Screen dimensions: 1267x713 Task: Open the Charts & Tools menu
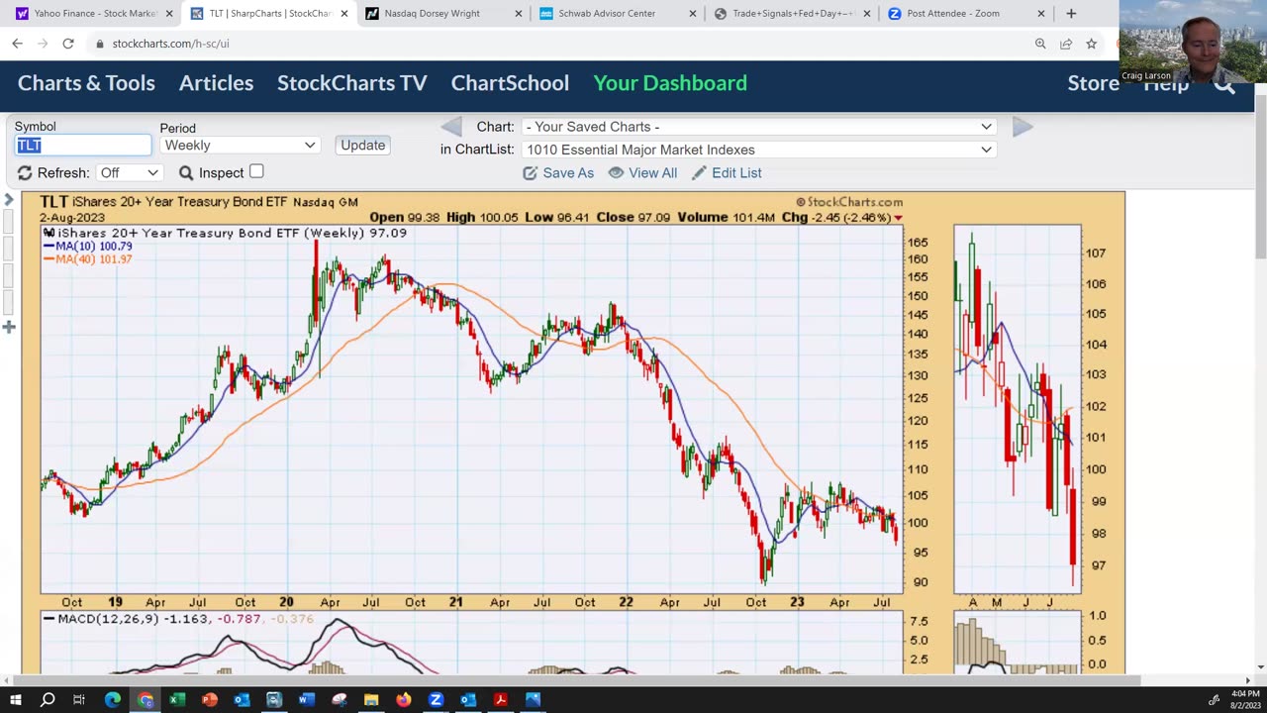click(86, 83)
